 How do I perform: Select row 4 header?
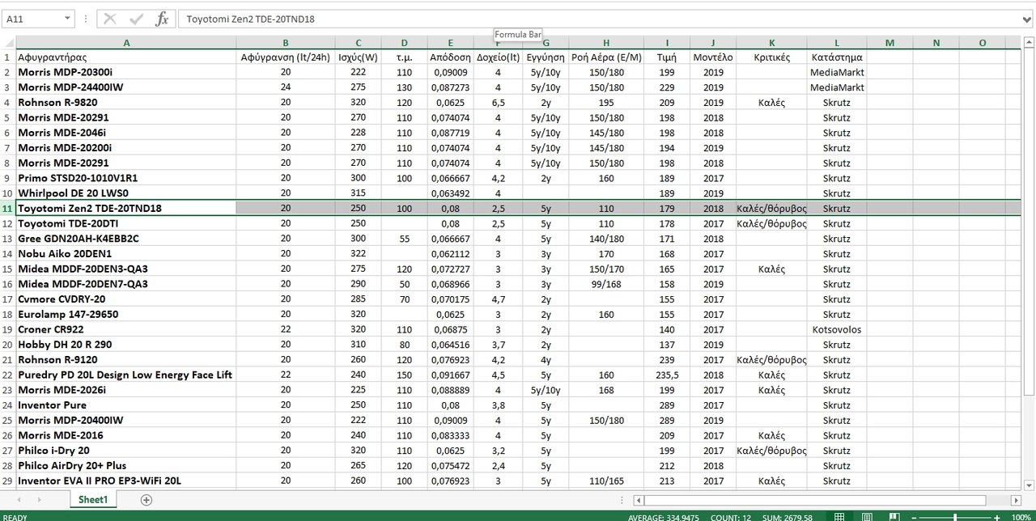pyautogui.click(x=8, y=103)
